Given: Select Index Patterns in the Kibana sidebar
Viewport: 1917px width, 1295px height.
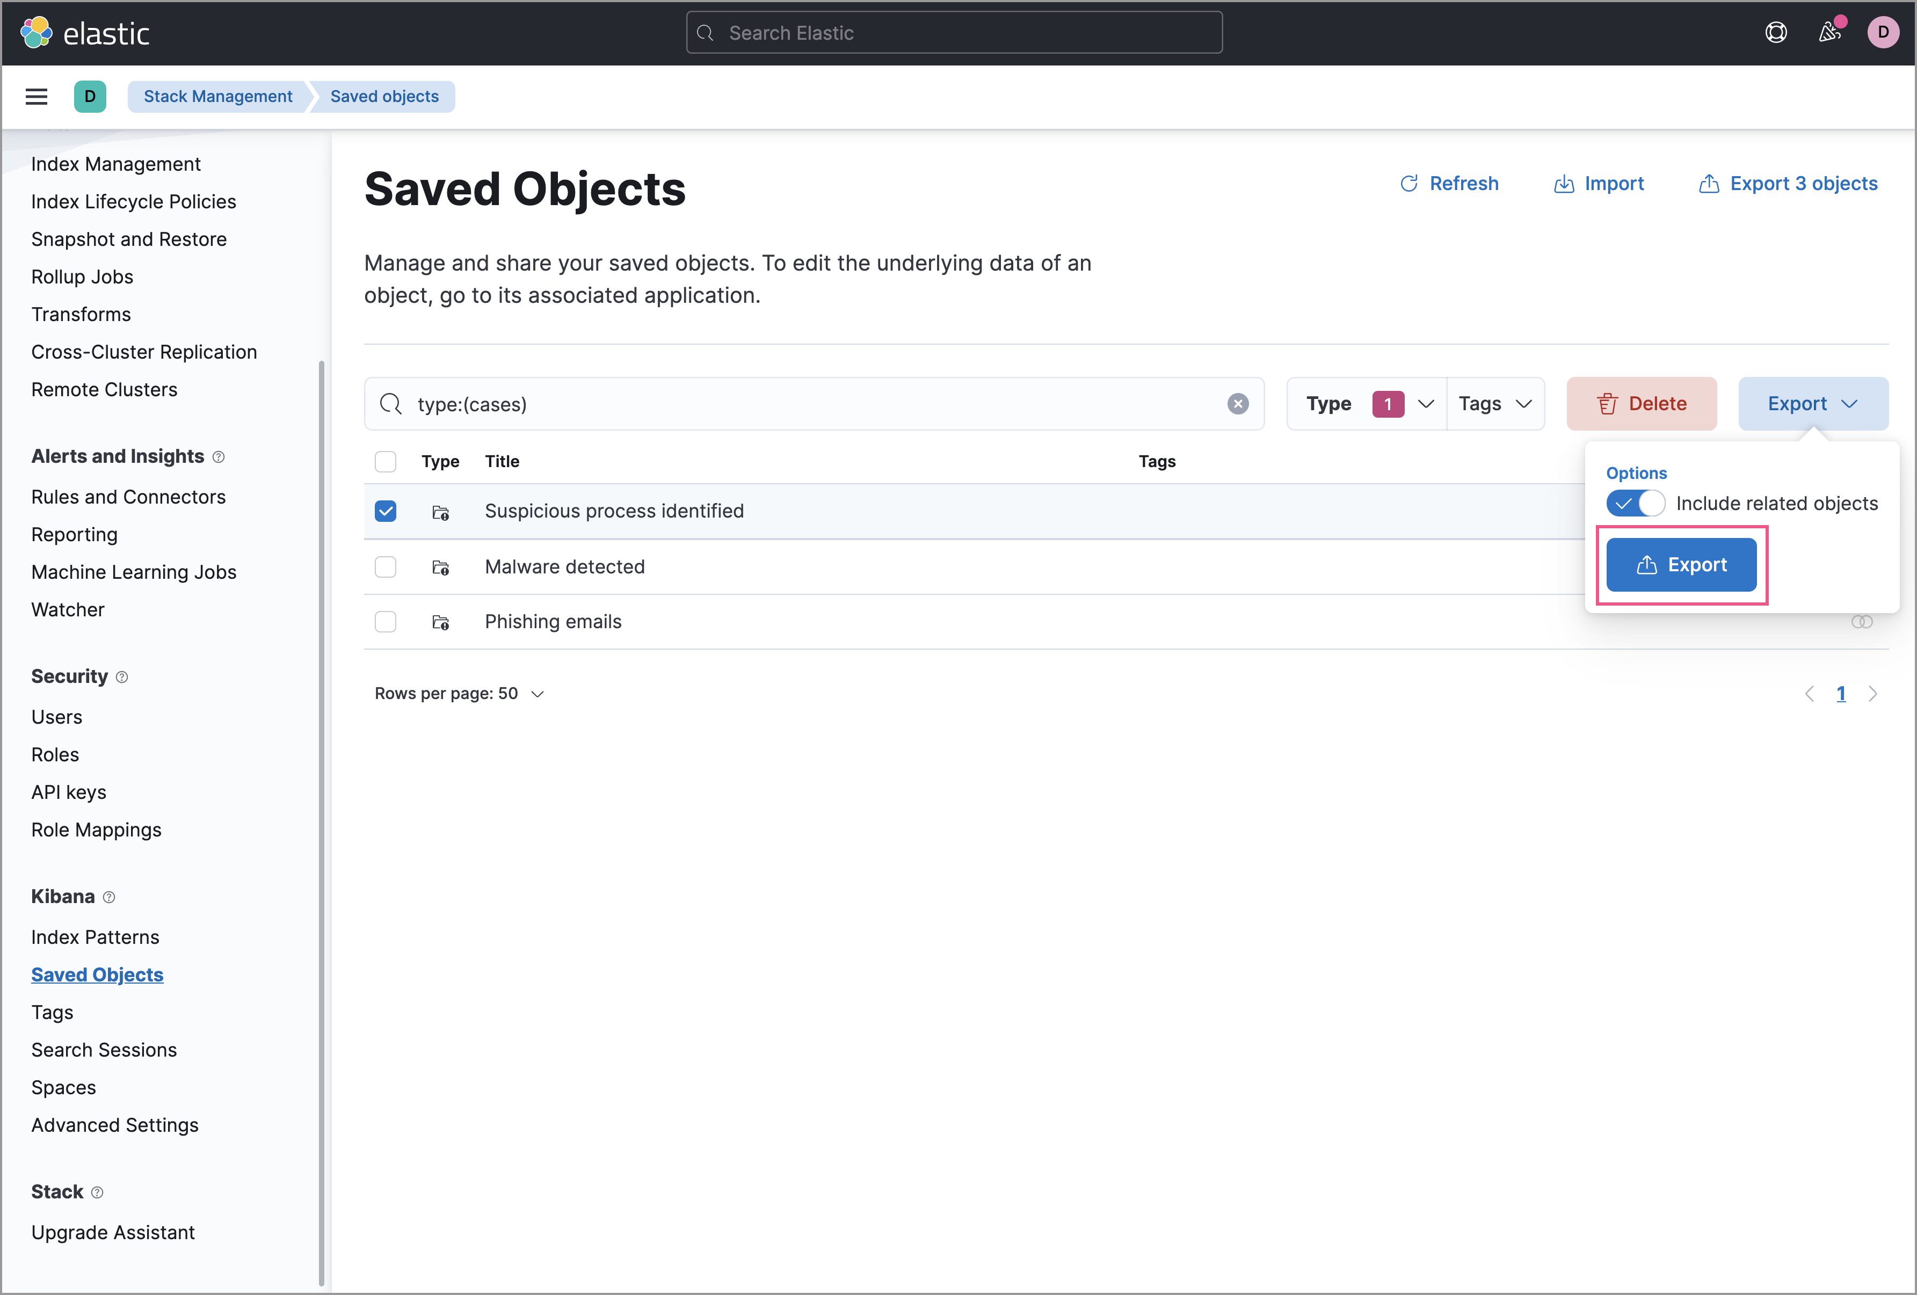Looking at the screenshot, I should tap(95, 936).
